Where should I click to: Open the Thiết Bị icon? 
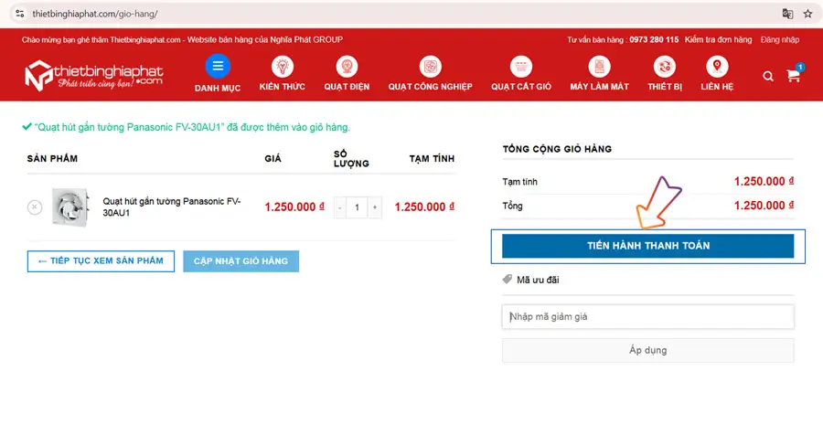coord(665,67)
